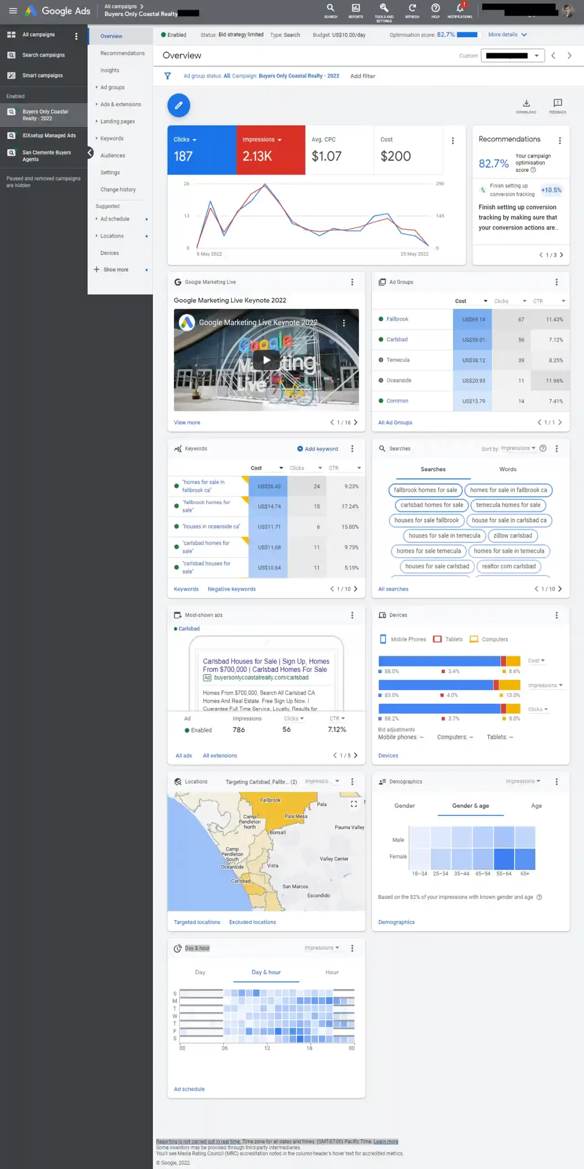Open Demographics card three-dot menu
Viewport: 584px width, 1169px height.
pyautogui.click(x=557, y=782)
